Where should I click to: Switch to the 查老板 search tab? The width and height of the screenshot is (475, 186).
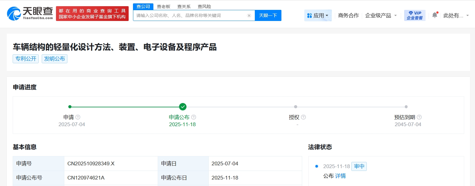tap(164, 6)
